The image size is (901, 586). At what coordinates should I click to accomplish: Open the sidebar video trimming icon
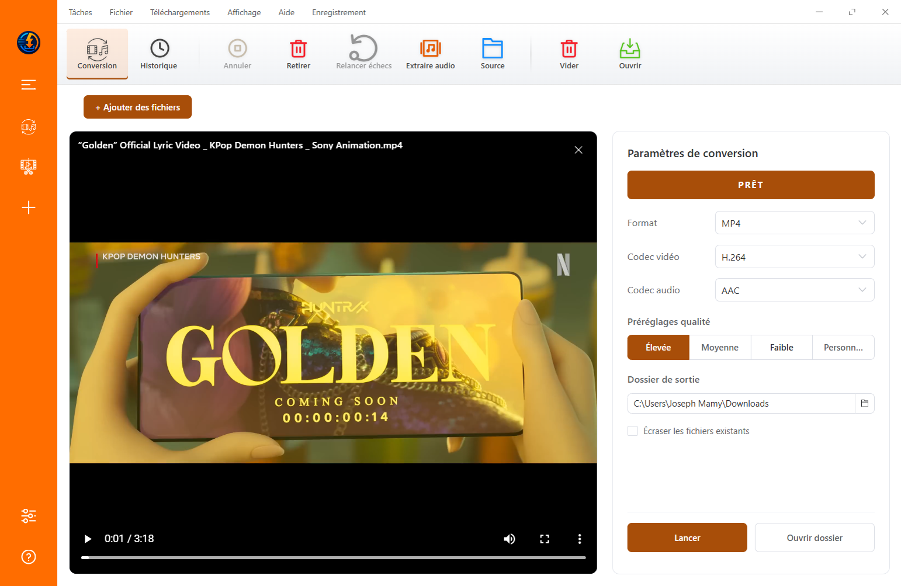pos(29,167)
